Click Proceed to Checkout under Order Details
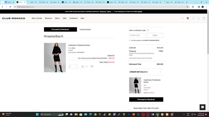The height and width of the screenshot is (117, 209). pos(146,99)
